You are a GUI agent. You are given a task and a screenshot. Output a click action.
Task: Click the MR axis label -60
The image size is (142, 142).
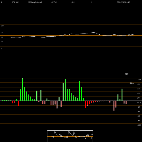pyautogui.click(x=139, y=116)
